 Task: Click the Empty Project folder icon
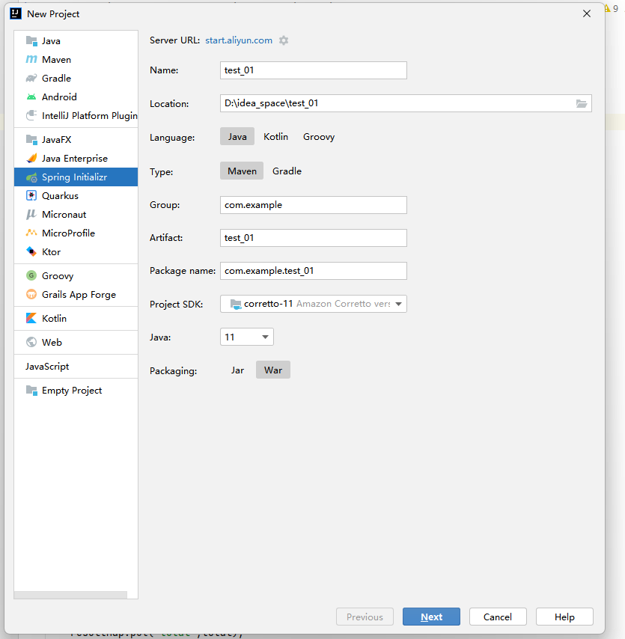tap(31, 391)
